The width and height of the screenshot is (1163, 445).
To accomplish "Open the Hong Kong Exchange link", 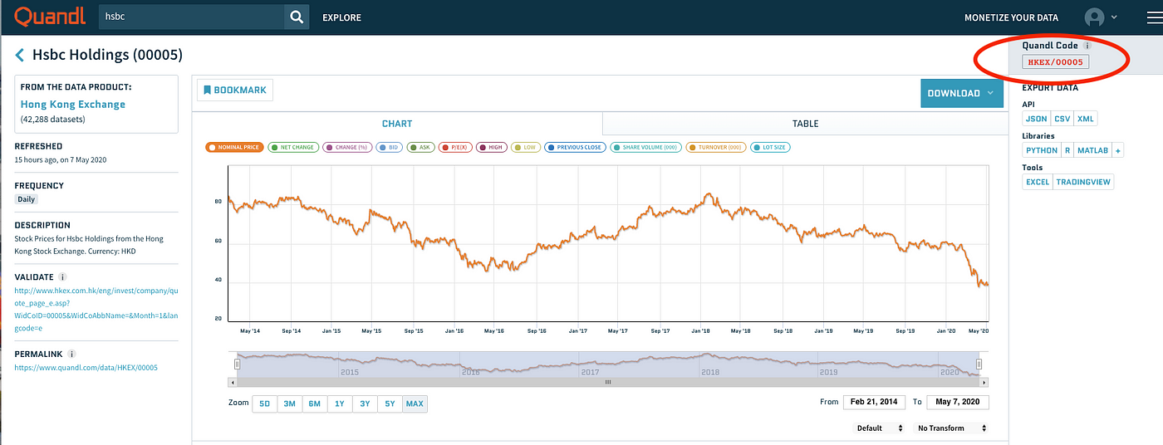I will (x=73, y=105).
